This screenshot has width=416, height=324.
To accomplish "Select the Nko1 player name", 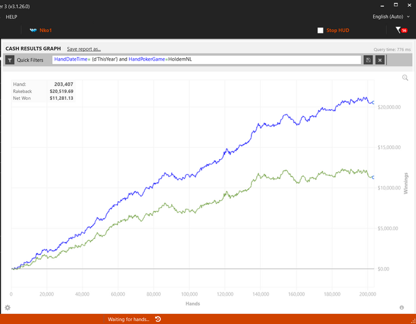I will tap(46, 30).
